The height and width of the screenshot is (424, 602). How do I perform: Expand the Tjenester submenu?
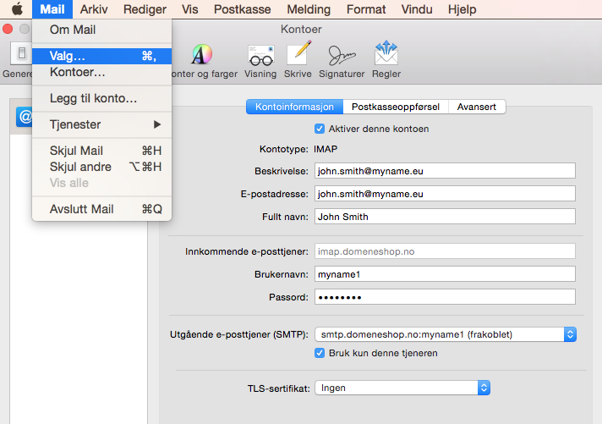pos(101,124)
